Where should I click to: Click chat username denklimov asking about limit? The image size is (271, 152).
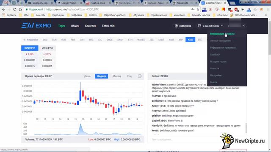pos(158,101)
